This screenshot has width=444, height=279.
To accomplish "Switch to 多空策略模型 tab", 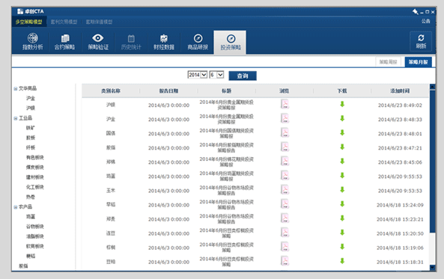I will point(29,22).
